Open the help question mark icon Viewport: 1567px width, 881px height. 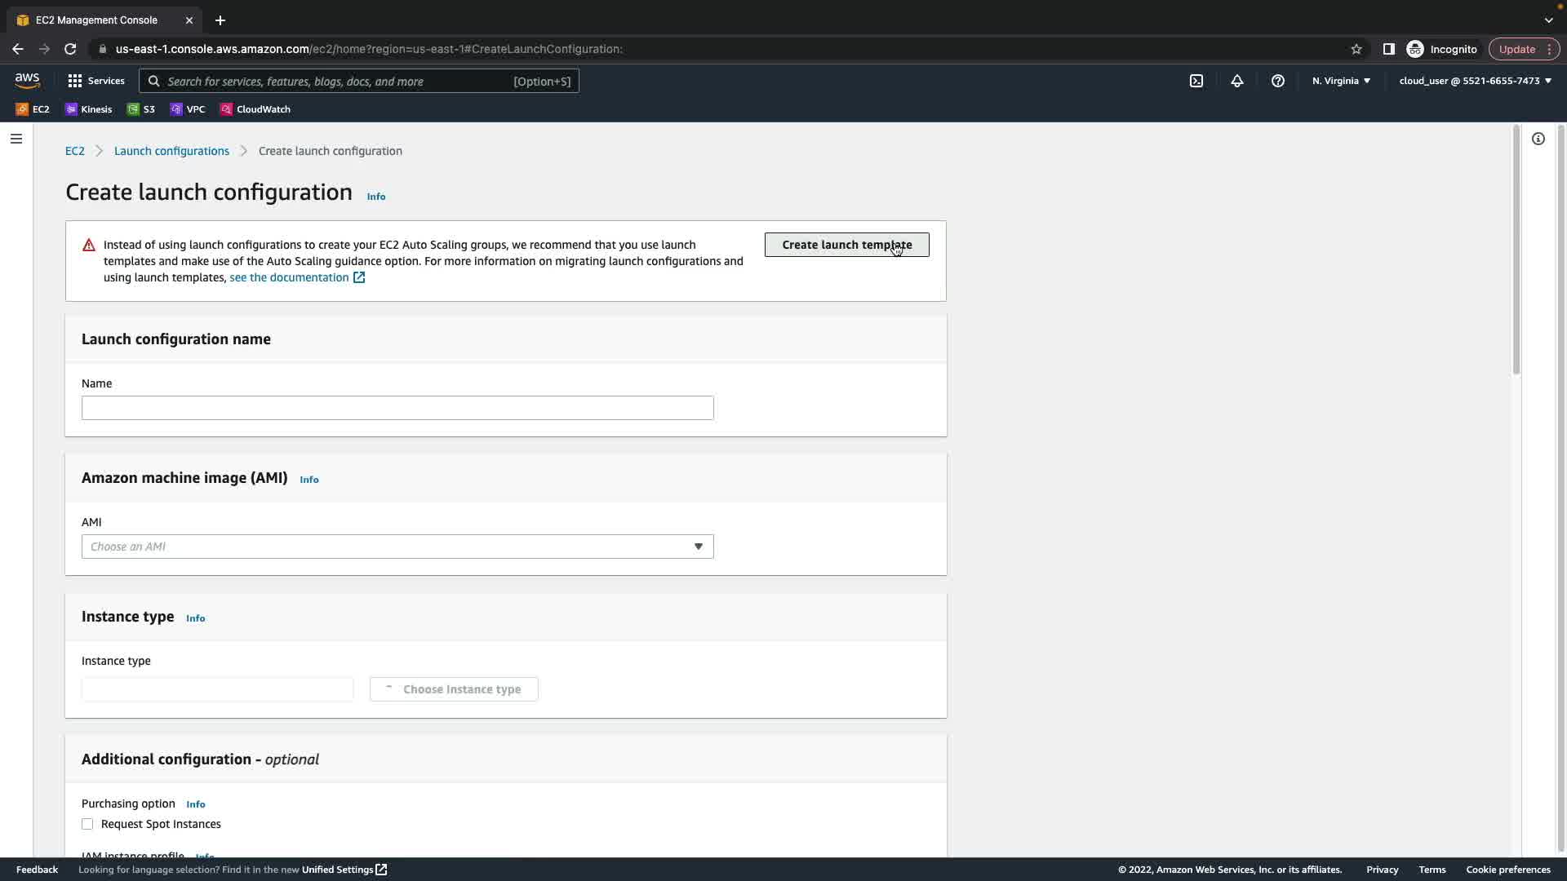click(1278, 81)
